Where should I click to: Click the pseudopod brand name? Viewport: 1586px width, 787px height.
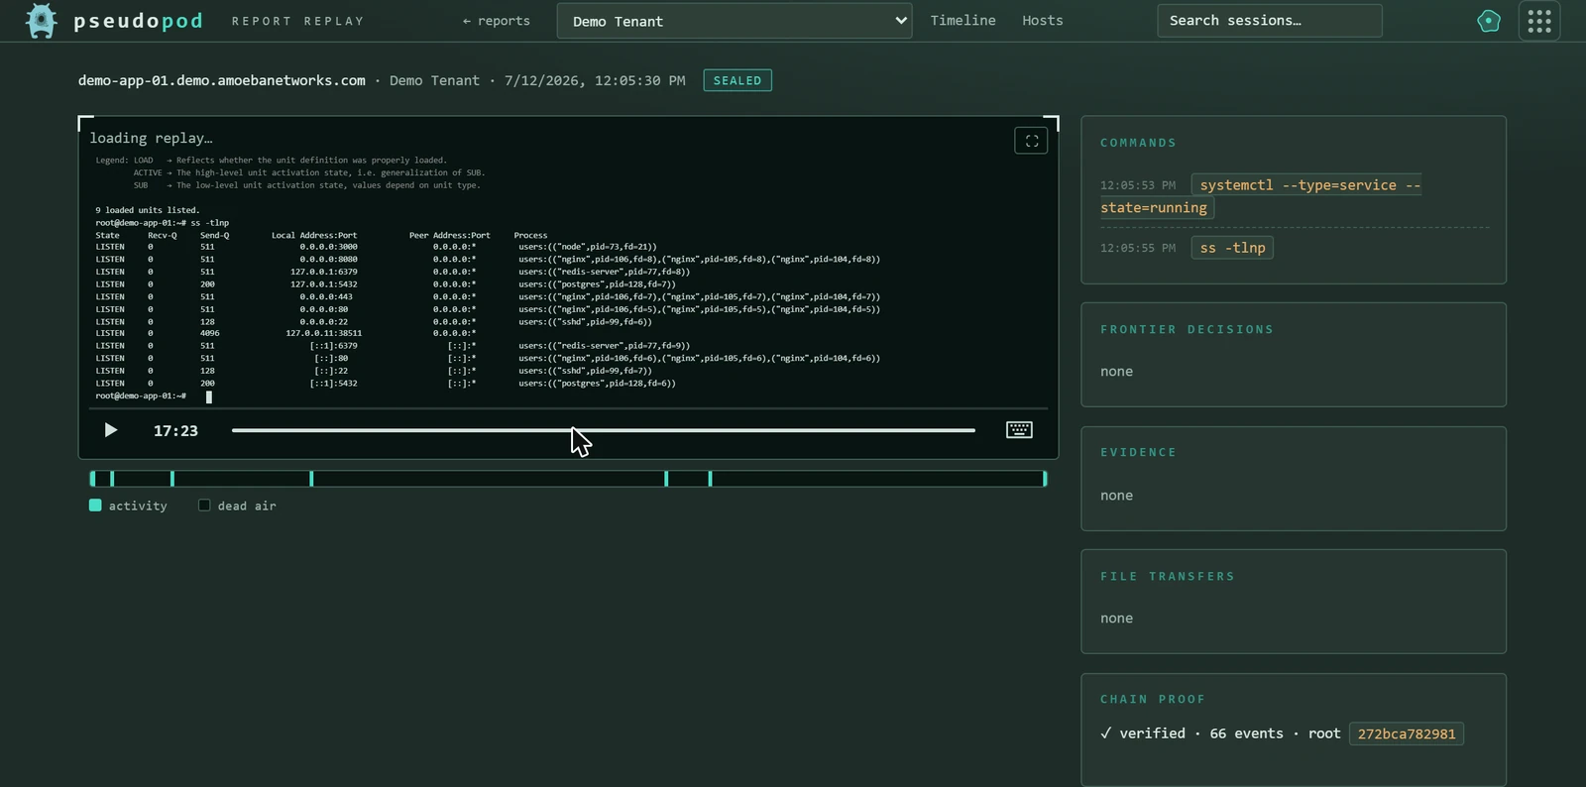138,21
